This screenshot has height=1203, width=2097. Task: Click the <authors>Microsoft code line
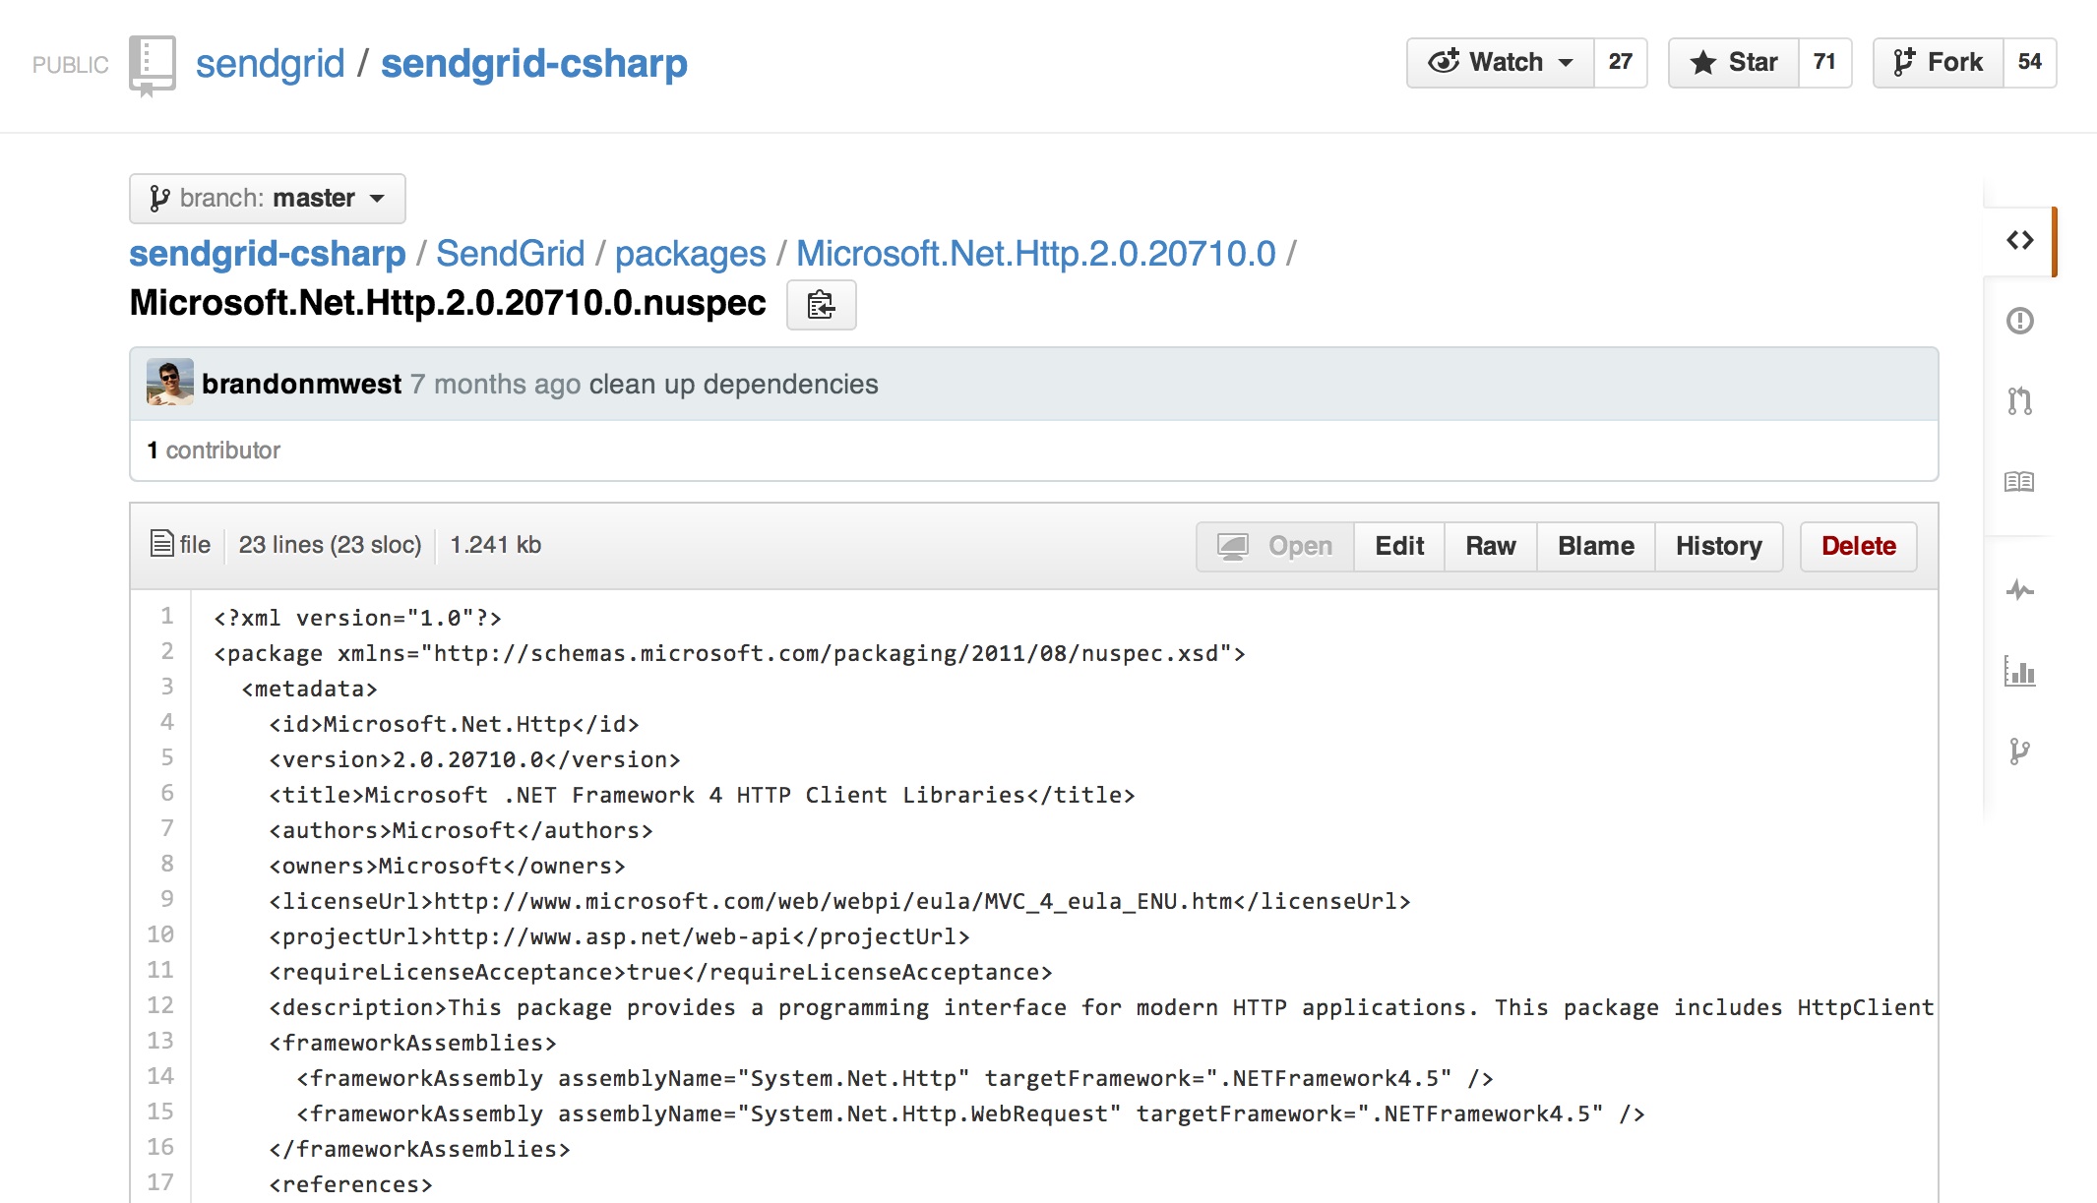[x=461, y=830]
